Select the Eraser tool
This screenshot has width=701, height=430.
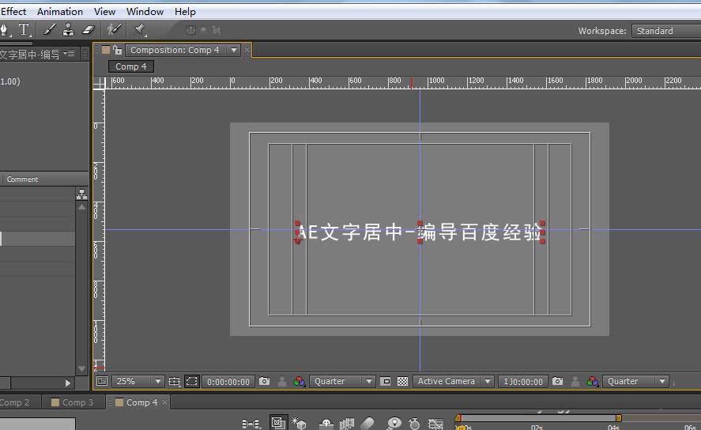point(88,30)
